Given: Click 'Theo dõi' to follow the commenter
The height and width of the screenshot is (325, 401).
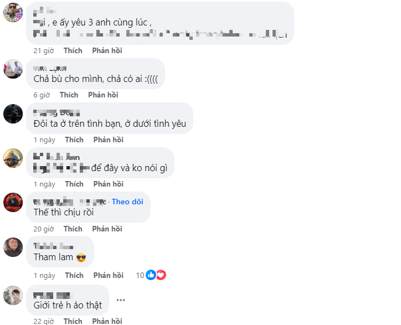Looking at the screenshot, I should (127, 202).
